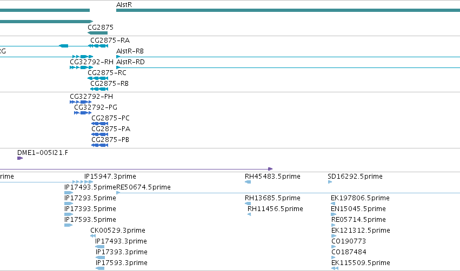The width and height of the screenshot is (460, 271).
Task: Click the RH45483.5prime EST glyph
Action: point(248,182)
